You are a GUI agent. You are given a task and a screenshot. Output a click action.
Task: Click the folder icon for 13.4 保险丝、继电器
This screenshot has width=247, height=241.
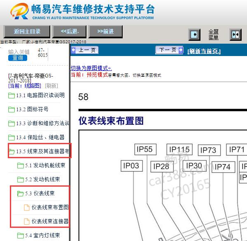[12, 138]
